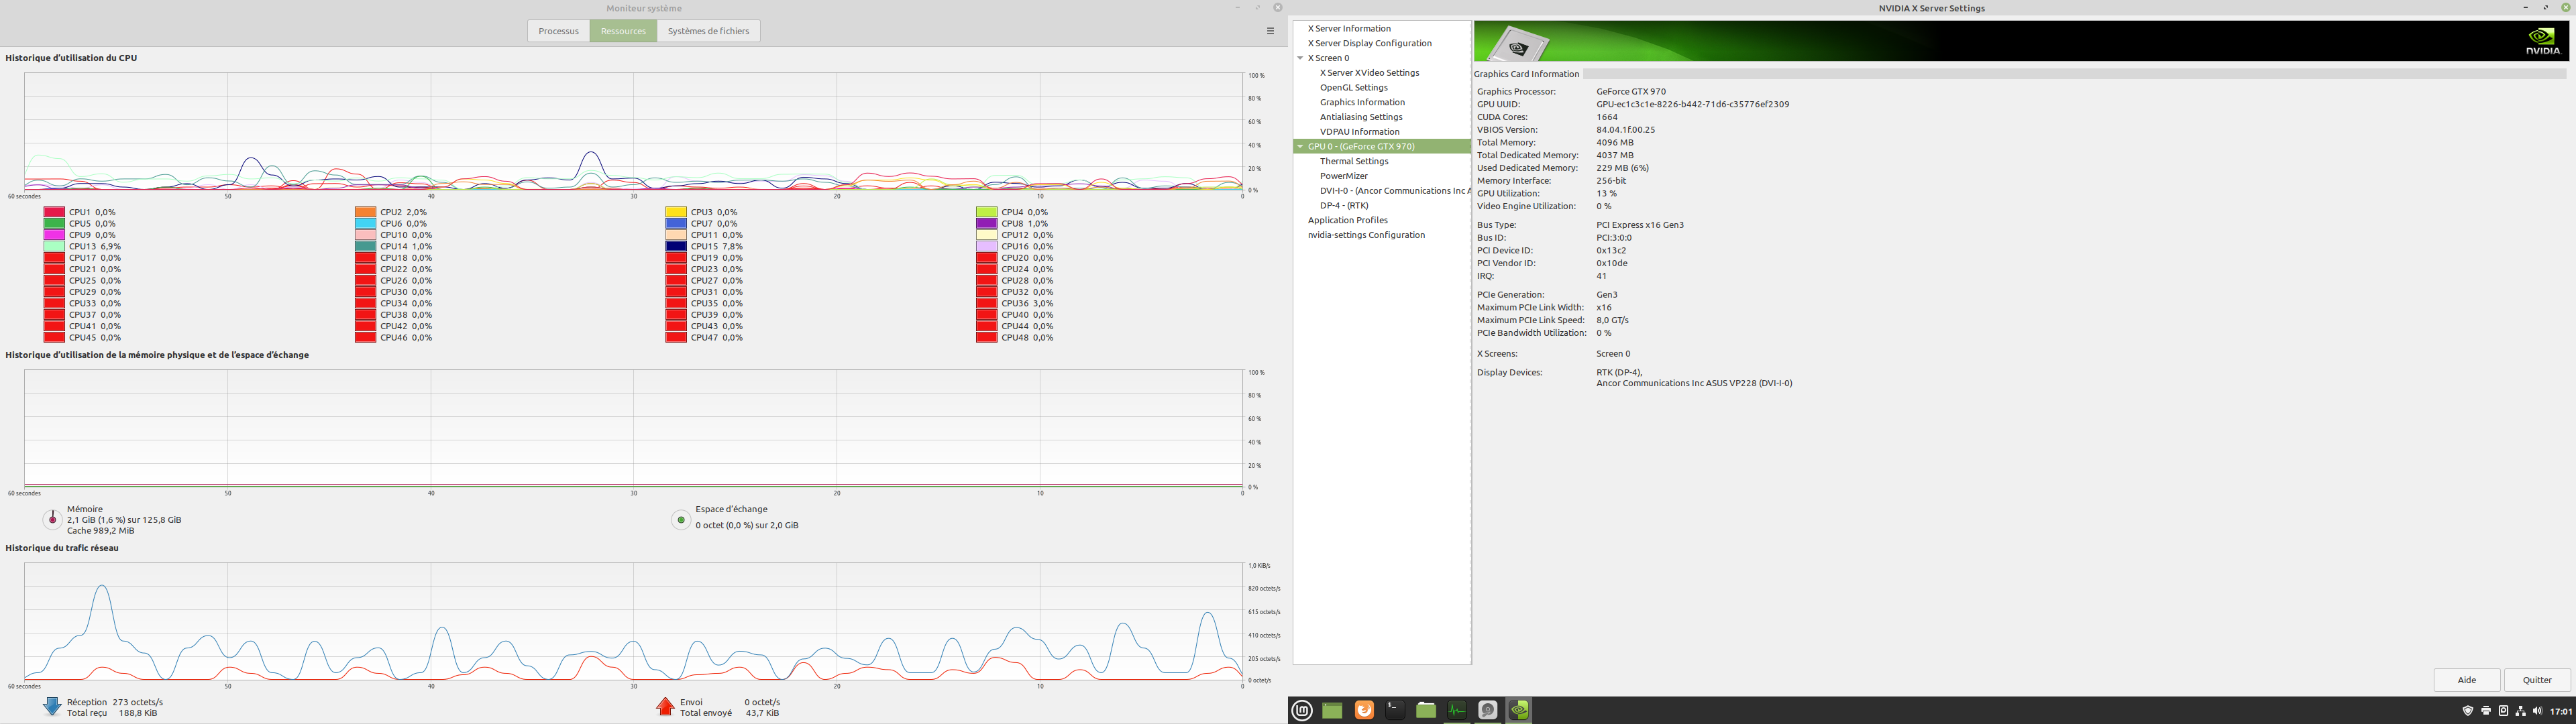Click the network tray icon
The height and width of the screenshot is (724, 2576).
click(x=2521, y=711)
